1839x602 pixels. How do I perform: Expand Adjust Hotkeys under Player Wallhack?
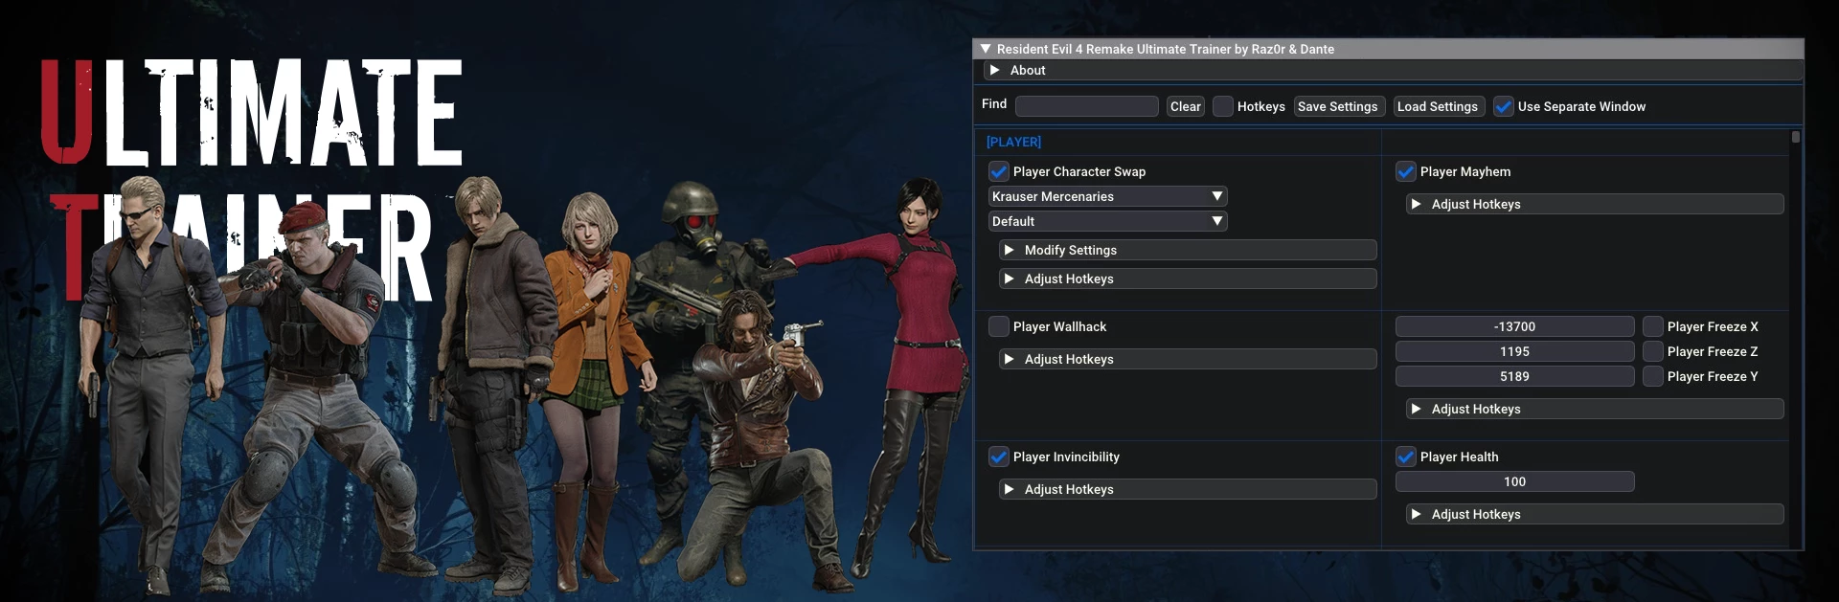(x=1009, y=359)
